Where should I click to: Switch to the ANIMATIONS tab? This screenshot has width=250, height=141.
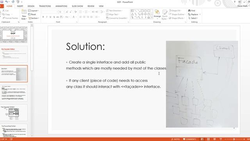click(61, 6)
